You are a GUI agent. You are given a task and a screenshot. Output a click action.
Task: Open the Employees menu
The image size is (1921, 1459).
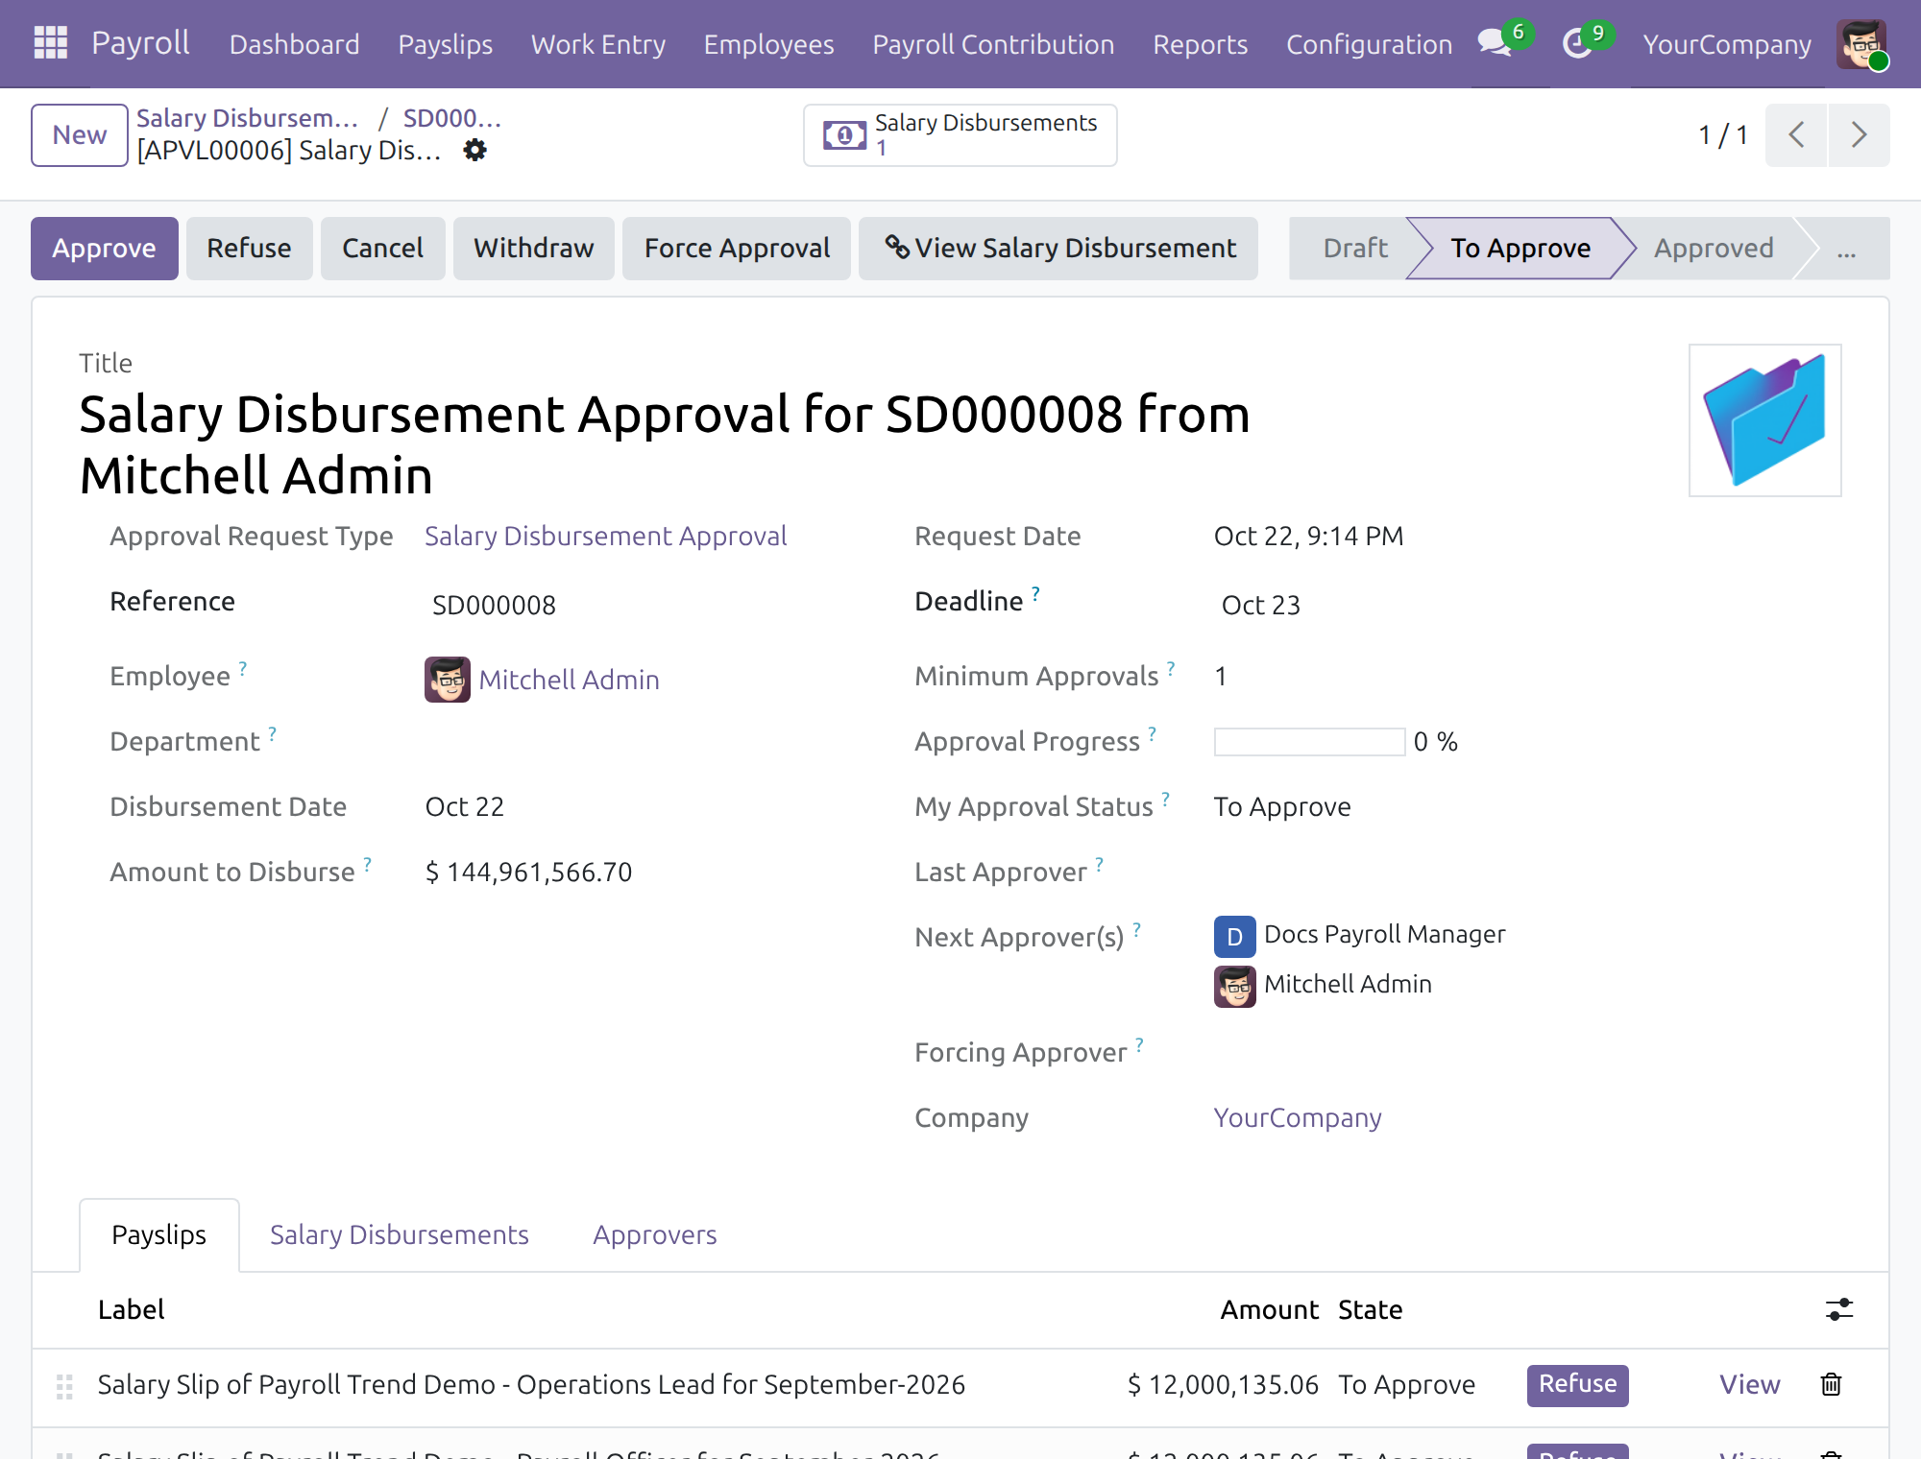pos(768,44)
